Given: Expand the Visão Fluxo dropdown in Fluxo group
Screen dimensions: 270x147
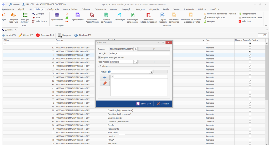Looking at the screenshot, I should pyautogui.click(x=47, y=22).
